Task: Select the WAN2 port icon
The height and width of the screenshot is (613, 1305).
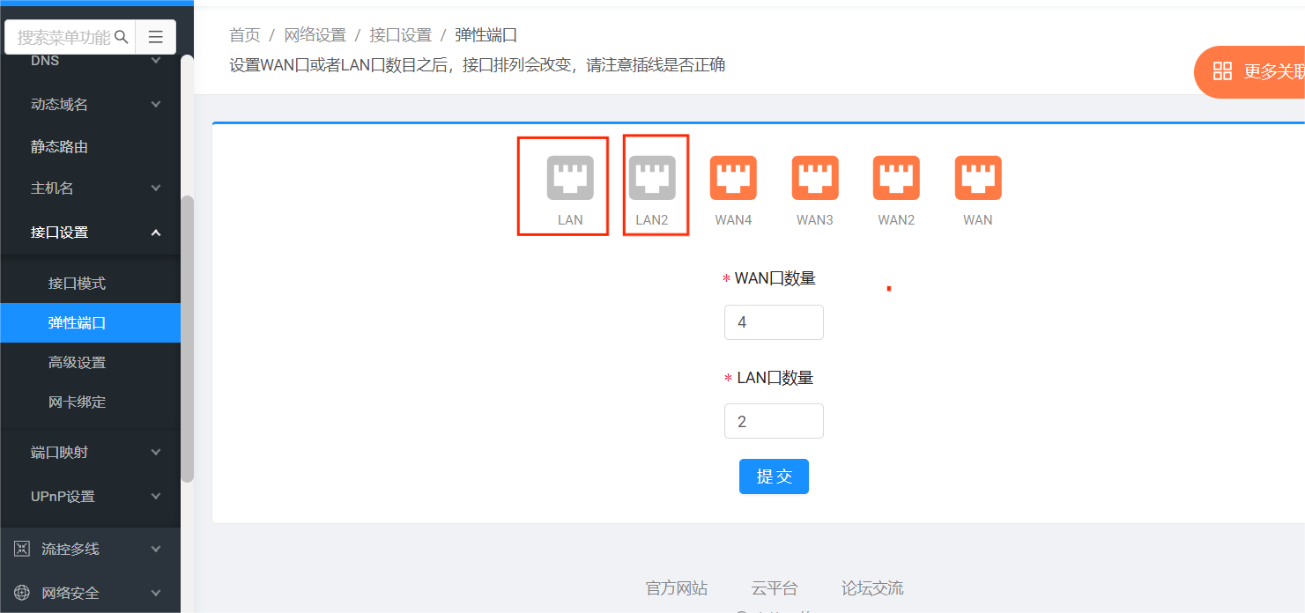Action: [895, 177]
